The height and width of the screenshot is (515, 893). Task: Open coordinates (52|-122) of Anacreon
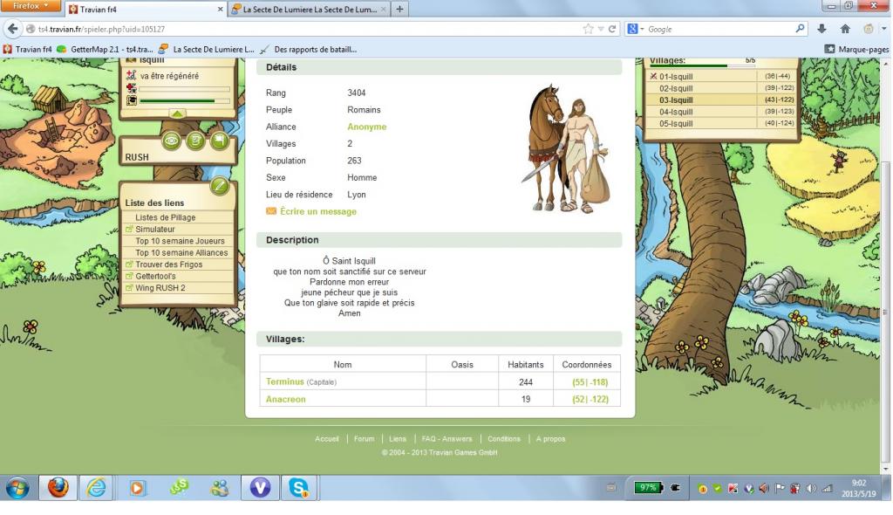pyautogui.click(x=590, y=399)
